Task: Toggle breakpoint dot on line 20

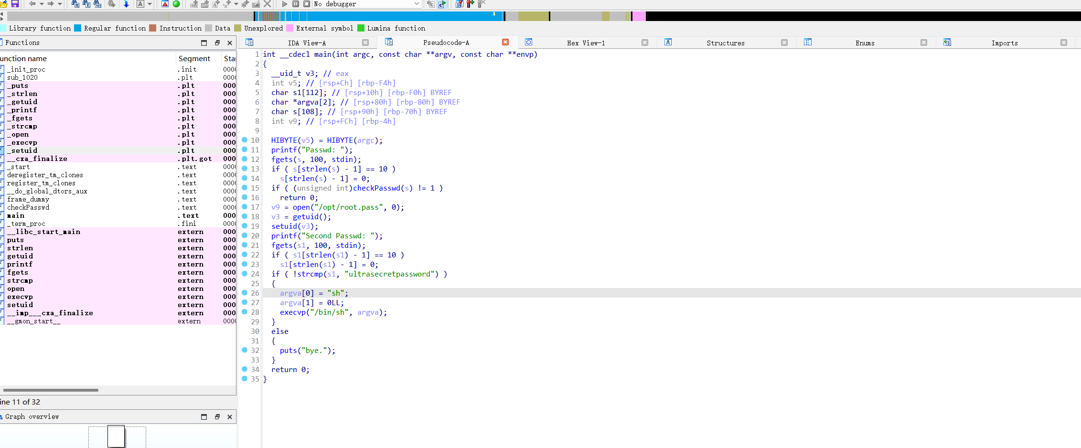Action: 245,235
